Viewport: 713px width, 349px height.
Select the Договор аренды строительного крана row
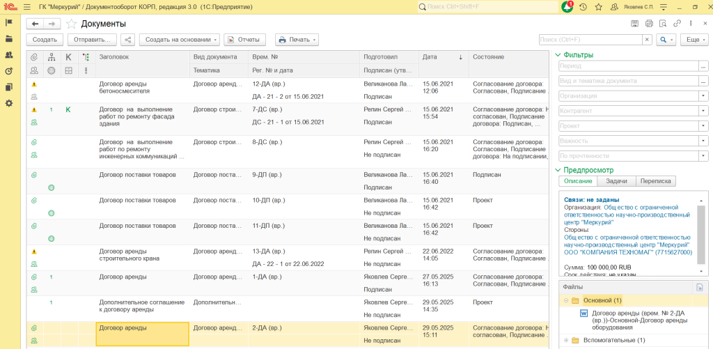point(288,258)
